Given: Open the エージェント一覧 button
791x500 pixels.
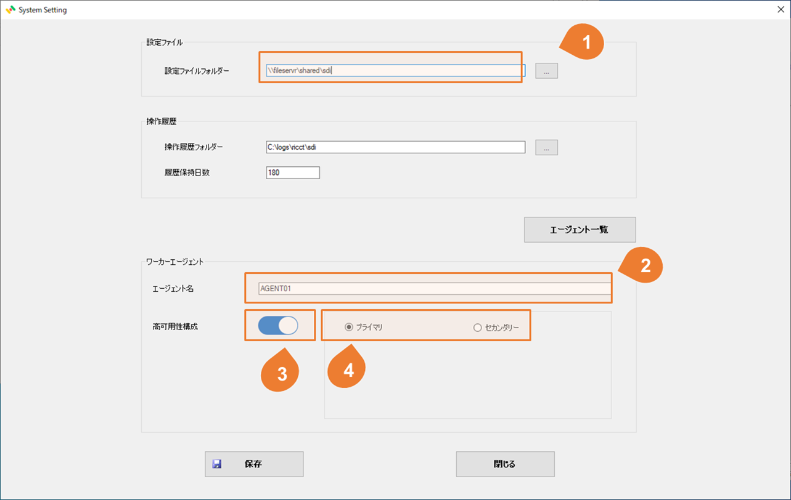Looking at the screenshot, I should [580, 230].
